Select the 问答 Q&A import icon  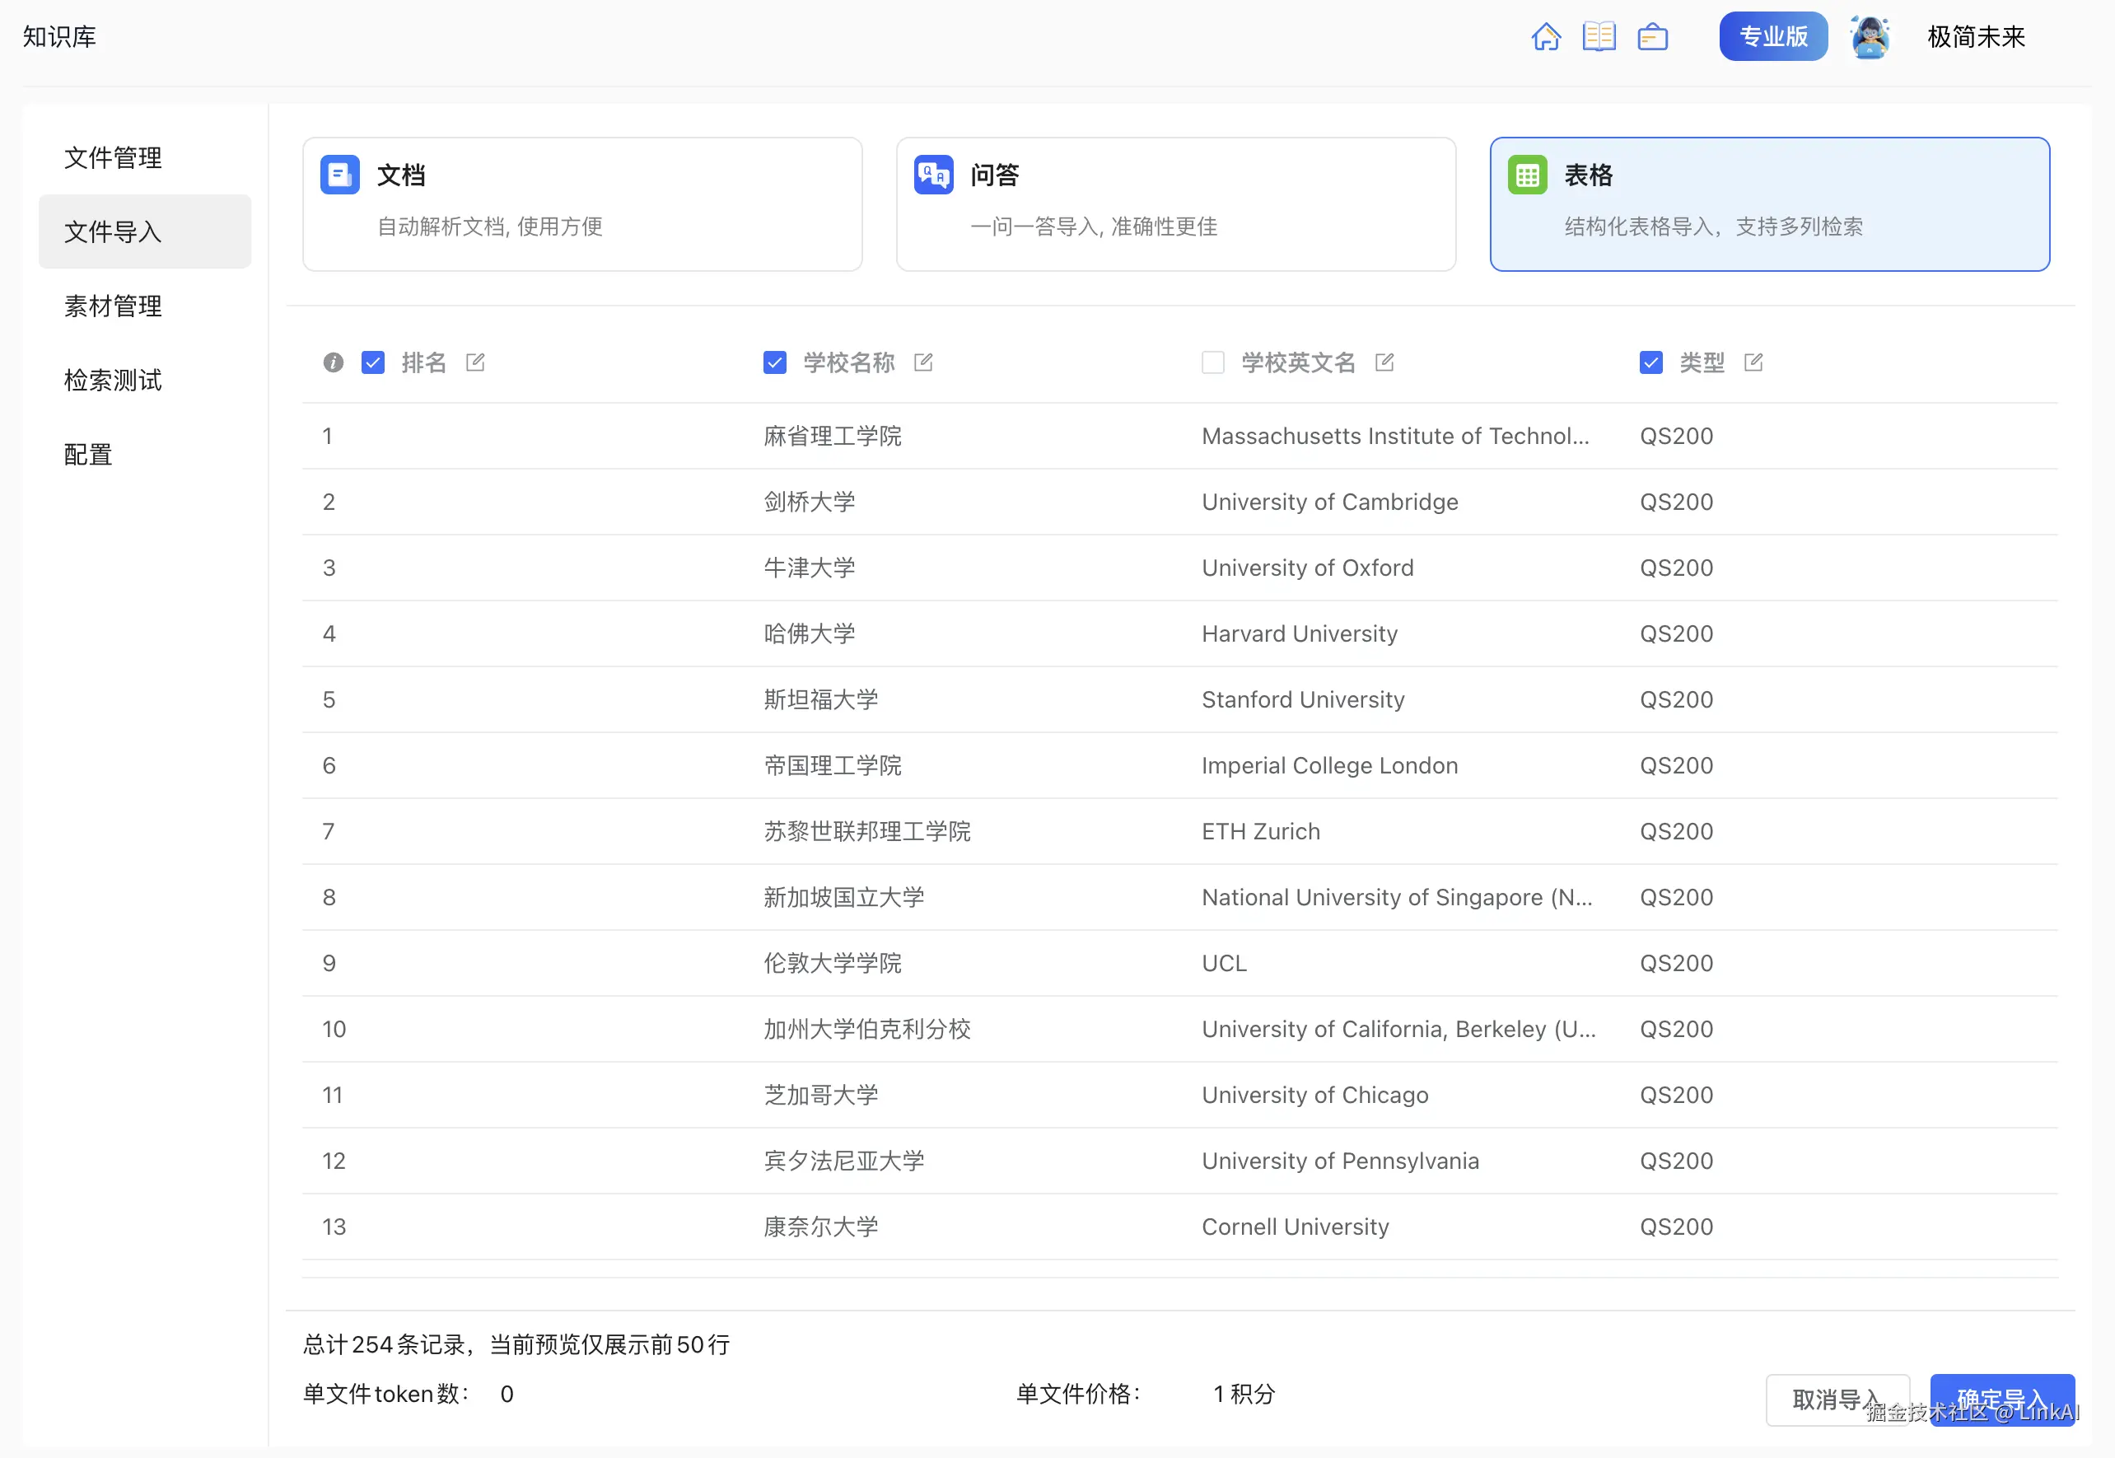(x=932, y=174)
